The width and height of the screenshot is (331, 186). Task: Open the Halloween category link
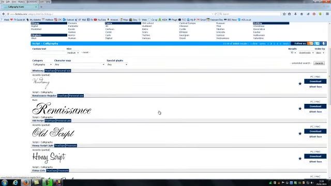[x=259, y=35]
